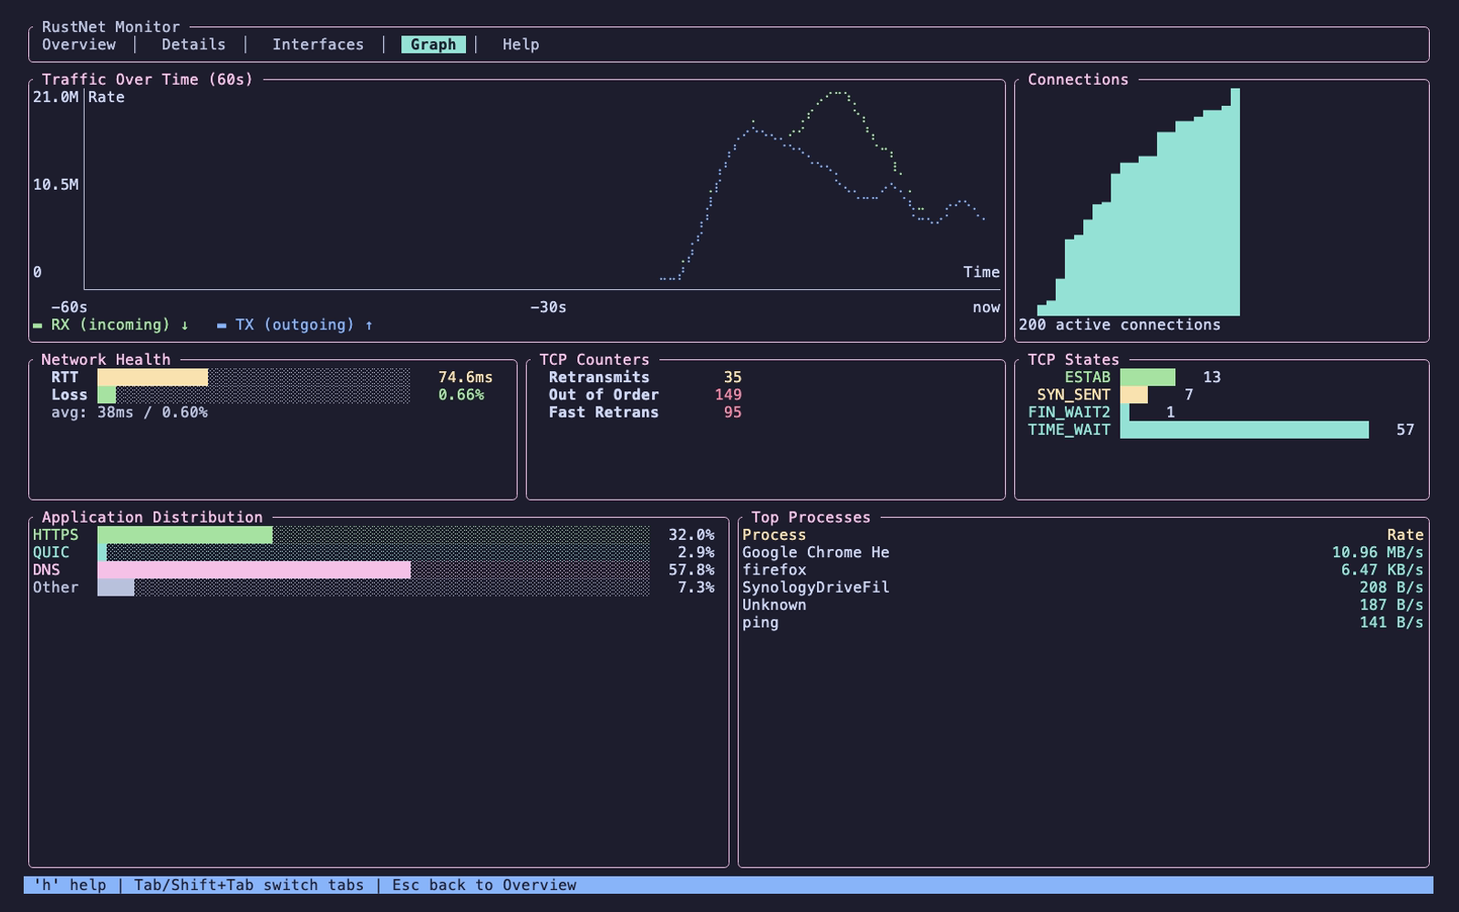
Task: Click the -60s time axis label
Action: 69,307
